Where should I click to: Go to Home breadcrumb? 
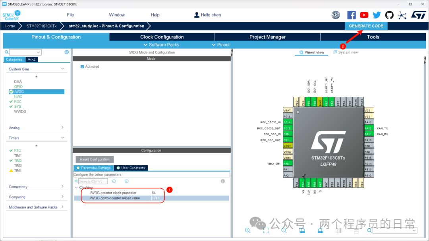click(10, 26)
